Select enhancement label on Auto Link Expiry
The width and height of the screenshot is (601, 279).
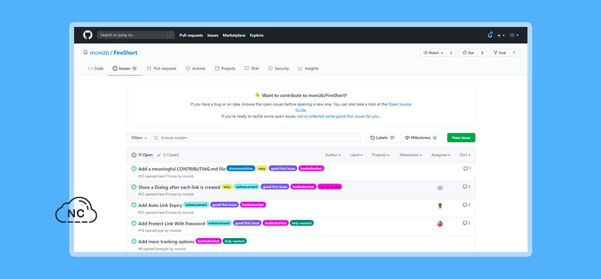pos(196,205)
